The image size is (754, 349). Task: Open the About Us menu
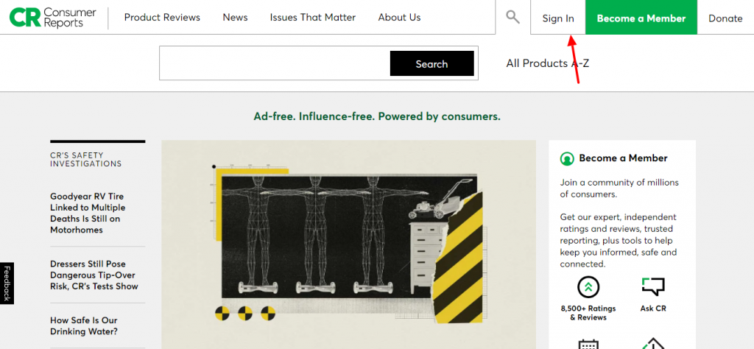pyautogui.click(x=399, y=18)
